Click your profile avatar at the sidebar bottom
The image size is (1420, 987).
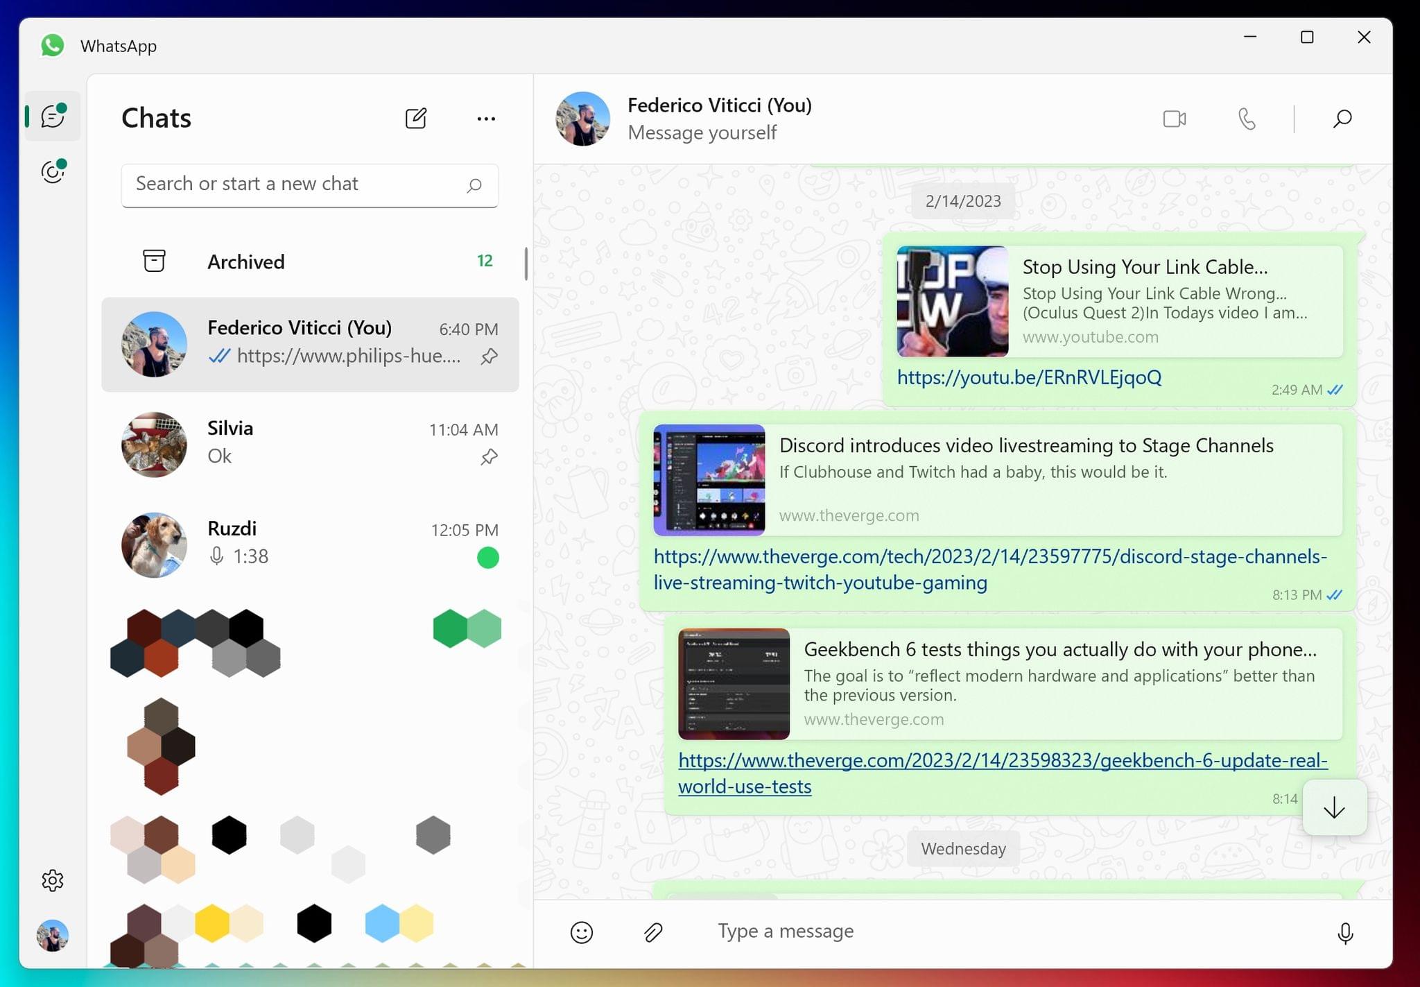click(x=53, y=936)
